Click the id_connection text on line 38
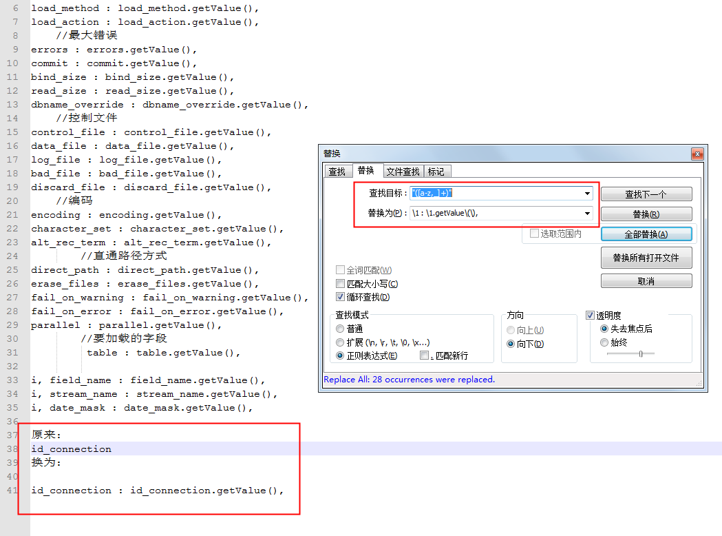 [72, 449]
